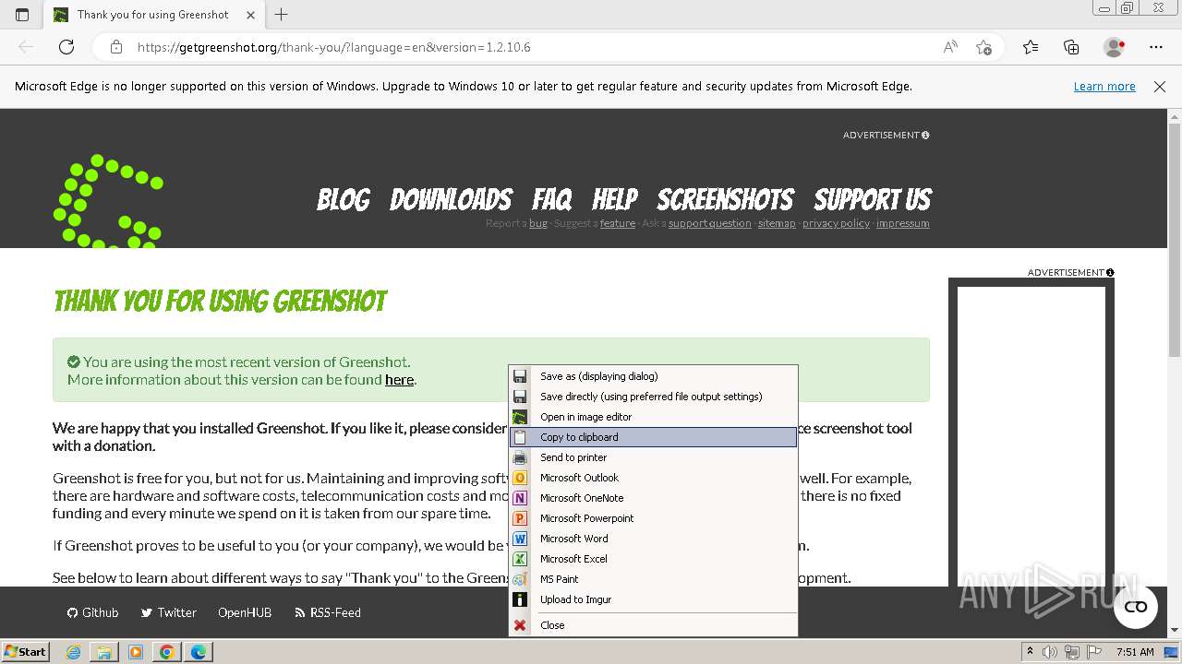Open the SUPPORT US navigation link

click(x=872, y=199)
